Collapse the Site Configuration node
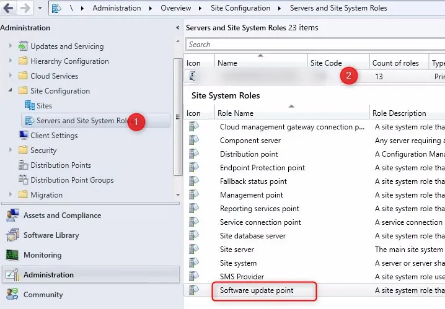The height and width of the screenshot is (309, 445). [x=11, y=91]
